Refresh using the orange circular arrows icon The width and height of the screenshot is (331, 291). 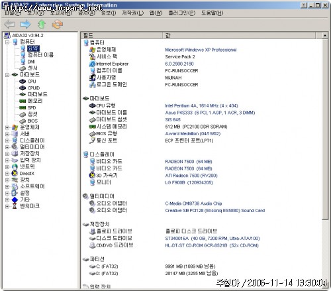58,24
